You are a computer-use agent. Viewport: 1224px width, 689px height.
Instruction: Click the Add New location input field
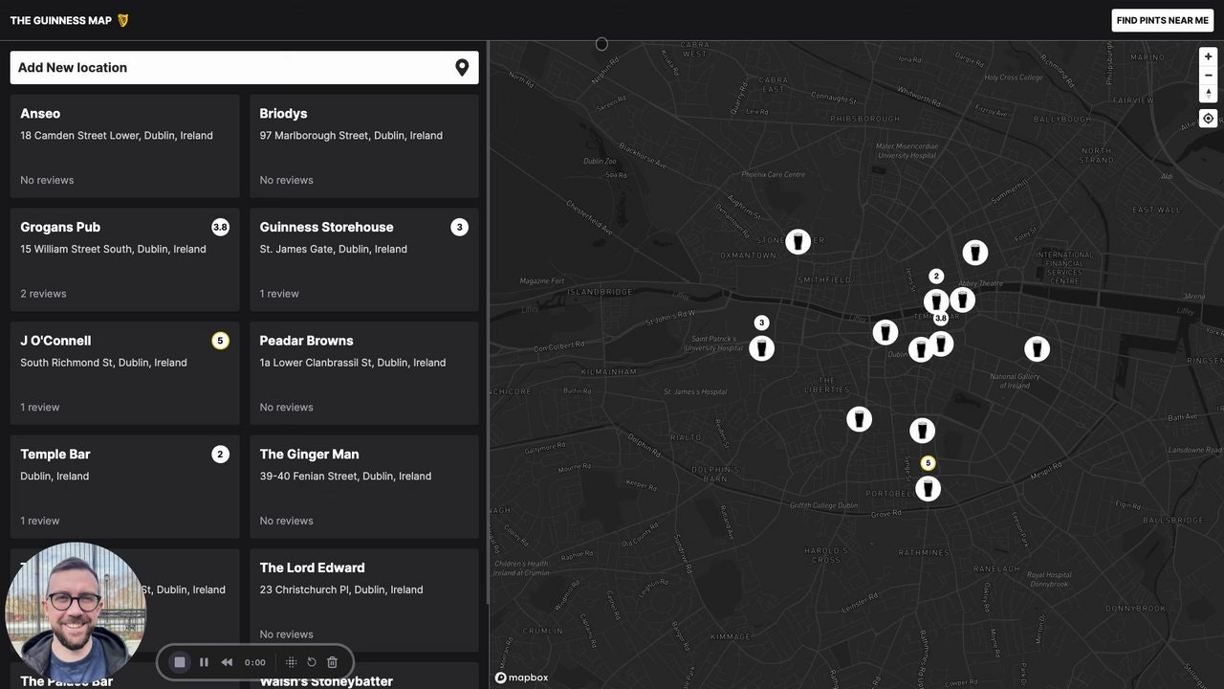tap(191, 67)
